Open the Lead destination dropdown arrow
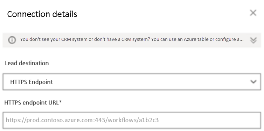Viewport: 264px width, 131px height. click(x=253, y=82)
